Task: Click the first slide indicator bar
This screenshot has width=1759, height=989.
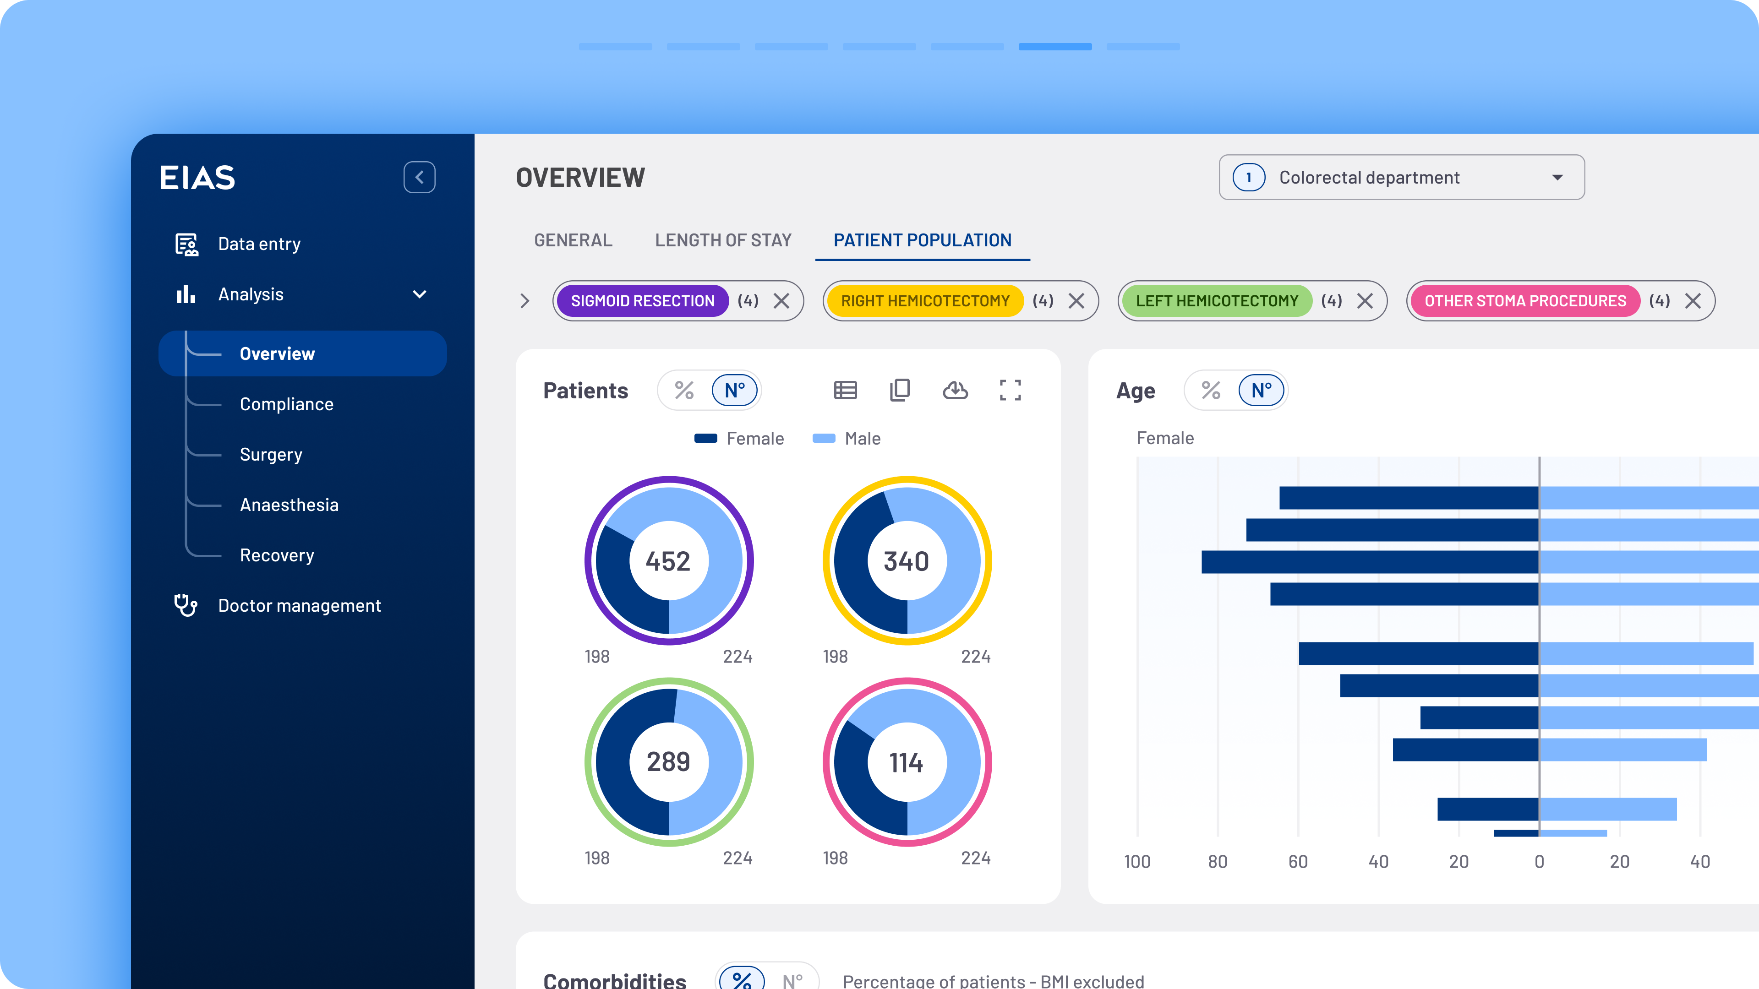Action: click(615, 47)
